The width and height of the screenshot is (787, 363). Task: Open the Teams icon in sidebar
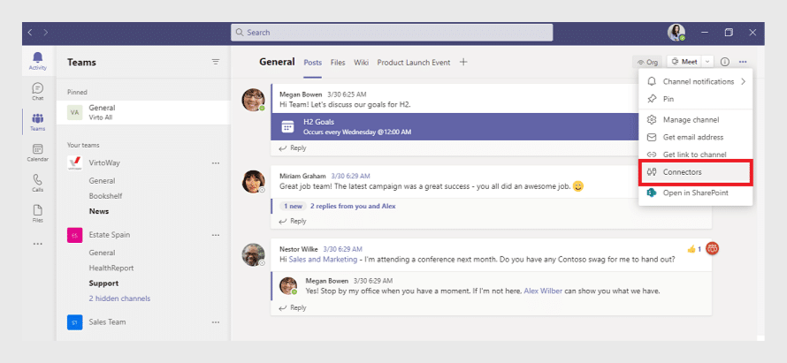[x=38, y=123]
